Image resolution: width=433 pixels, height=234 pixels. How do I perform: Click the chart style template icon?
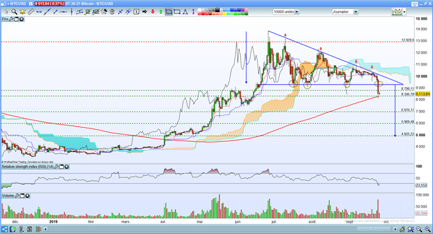tap(397, 12)
